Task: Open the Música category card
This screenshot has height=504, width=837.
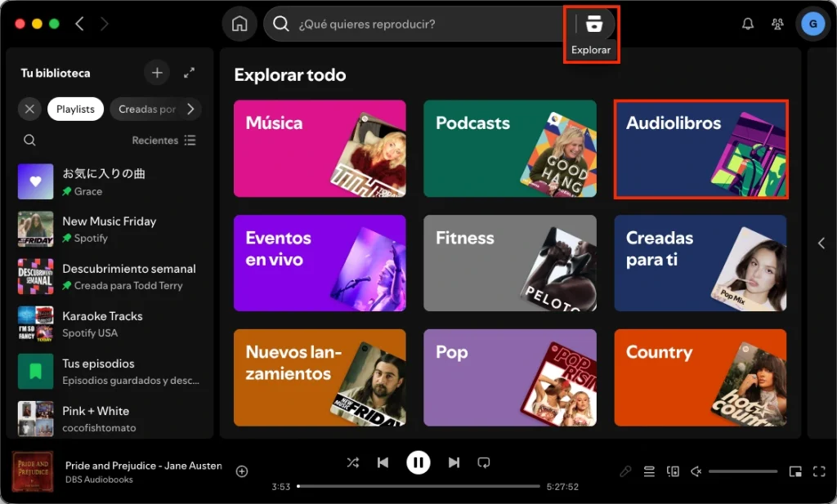Action: pyautogui.click(x=320, y=149)
